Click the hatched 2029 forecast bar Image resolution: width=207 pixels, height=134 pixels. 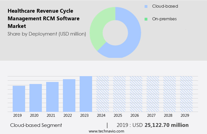(186, 94)
